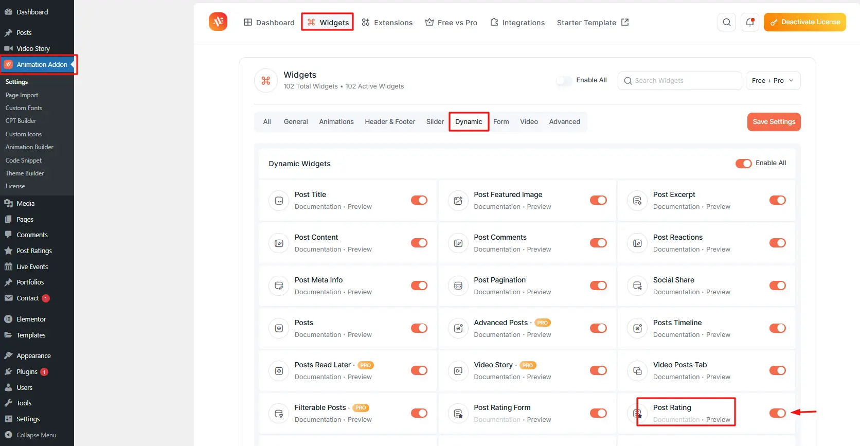The height and width of the screenshot is (446, 860).
Task: Disable the Post Rating widget toggle
Action: tap(777, 413)
